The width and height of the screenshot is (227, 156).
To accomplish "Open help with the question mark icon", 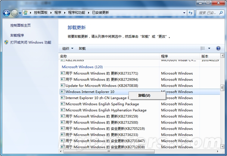I will (218, 48).
